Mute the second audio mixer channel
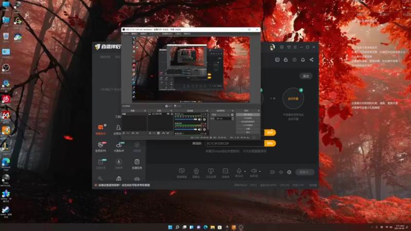 (x=200, y=129)
